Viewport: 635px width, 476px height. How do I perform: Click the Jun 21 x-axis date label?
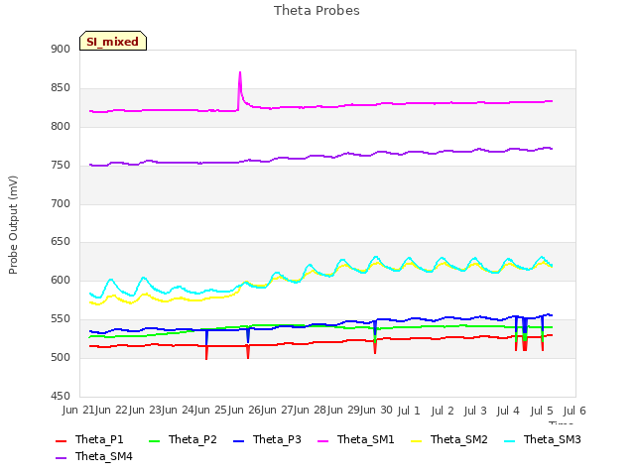[78, 411]
